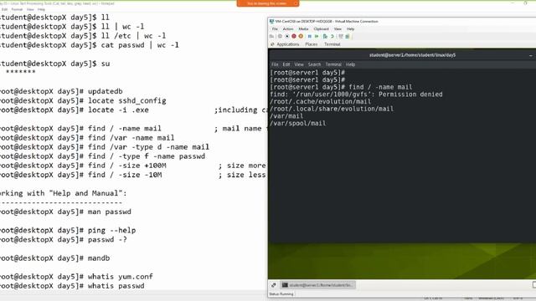Open Notepad's Help menu
This screenshot has width=536, height=301.
pyautogui.click(x=41, y=9)
